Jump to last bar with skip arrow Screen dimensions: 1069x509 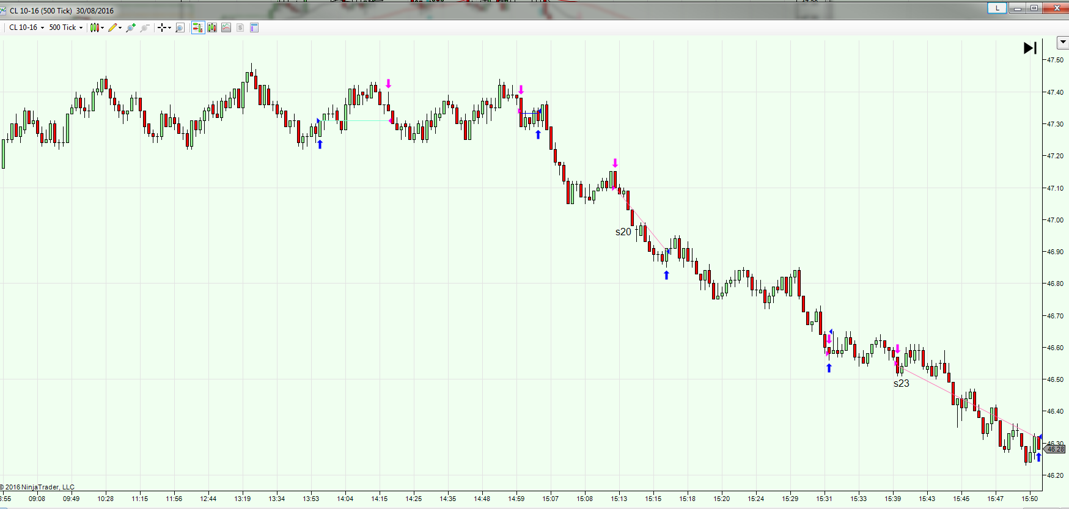coord(1030,48)
